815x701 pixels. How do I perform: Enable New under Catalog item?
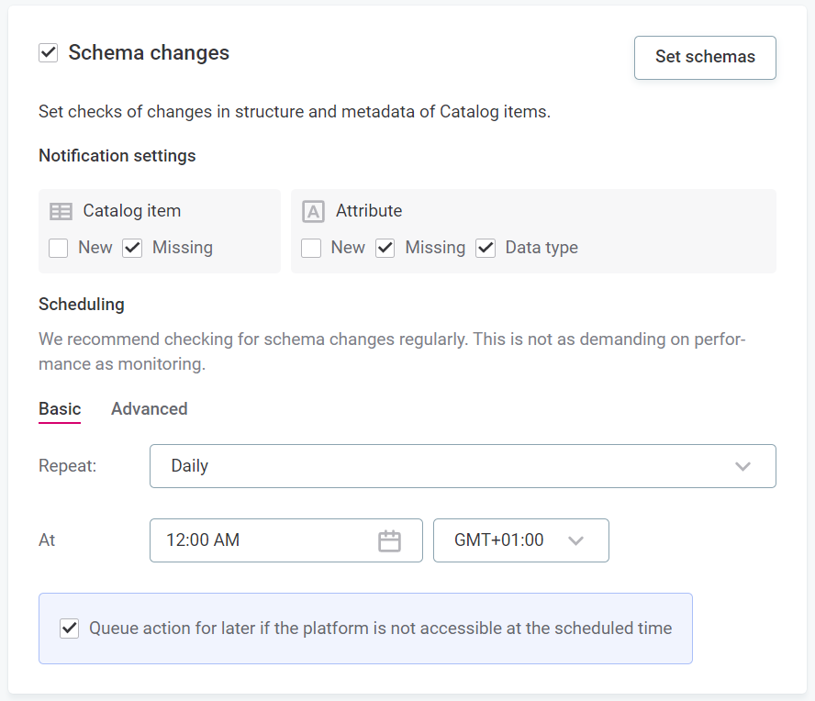pos(59,248)
